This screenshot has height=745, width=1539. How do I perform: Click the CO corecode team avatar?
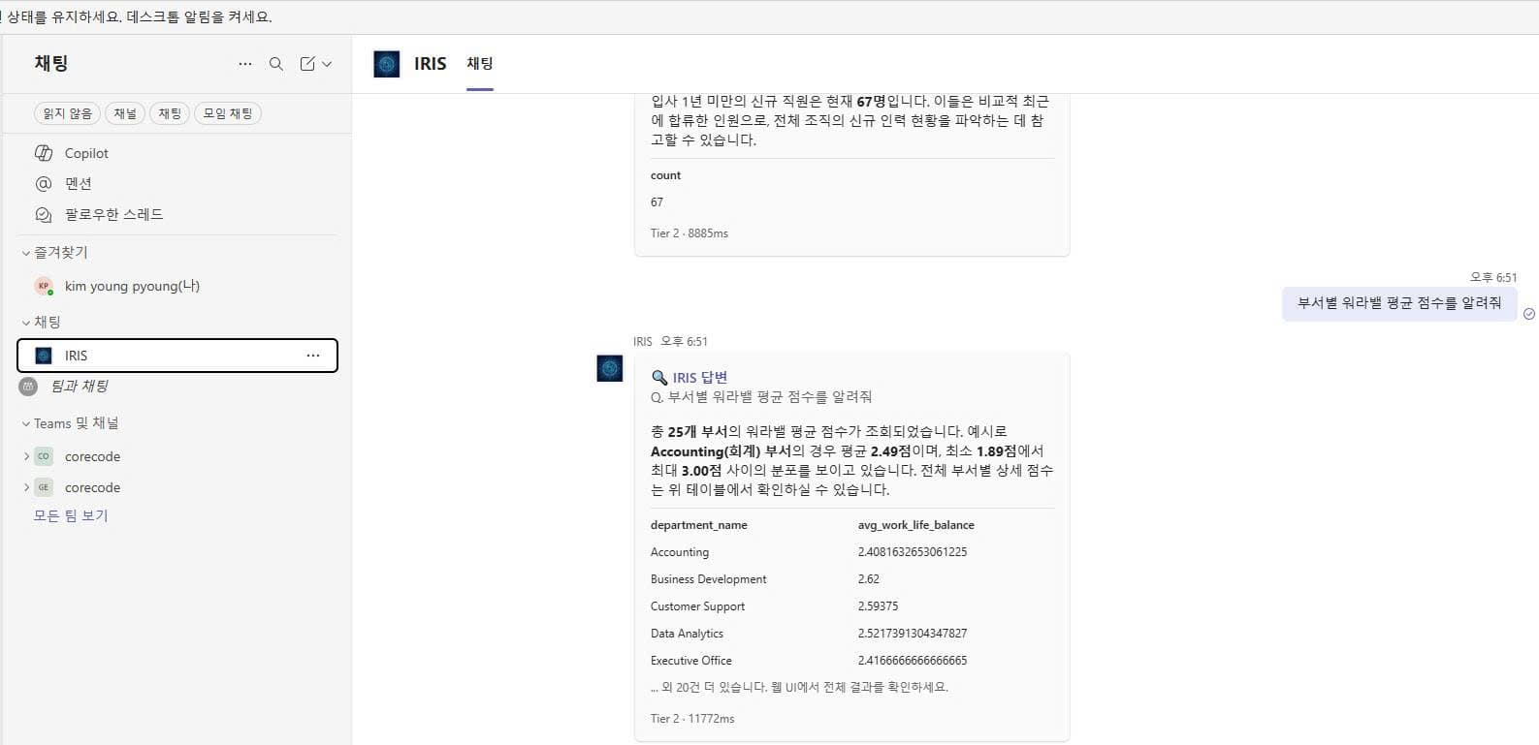(44, 456)
